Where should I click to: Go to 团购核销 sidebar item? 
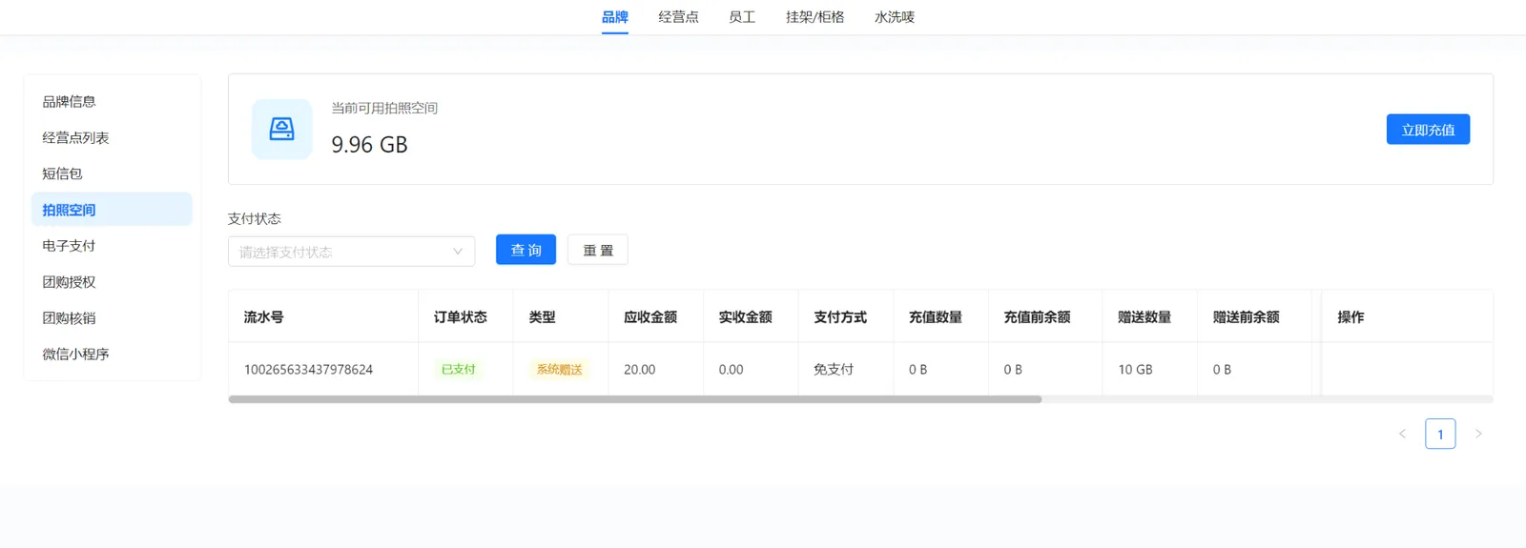click(112, 318)
